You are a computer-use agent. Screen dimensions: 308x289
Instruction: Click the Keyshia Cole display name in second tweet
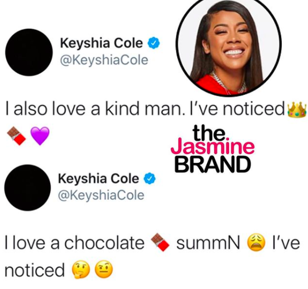[x=98, y=179]
